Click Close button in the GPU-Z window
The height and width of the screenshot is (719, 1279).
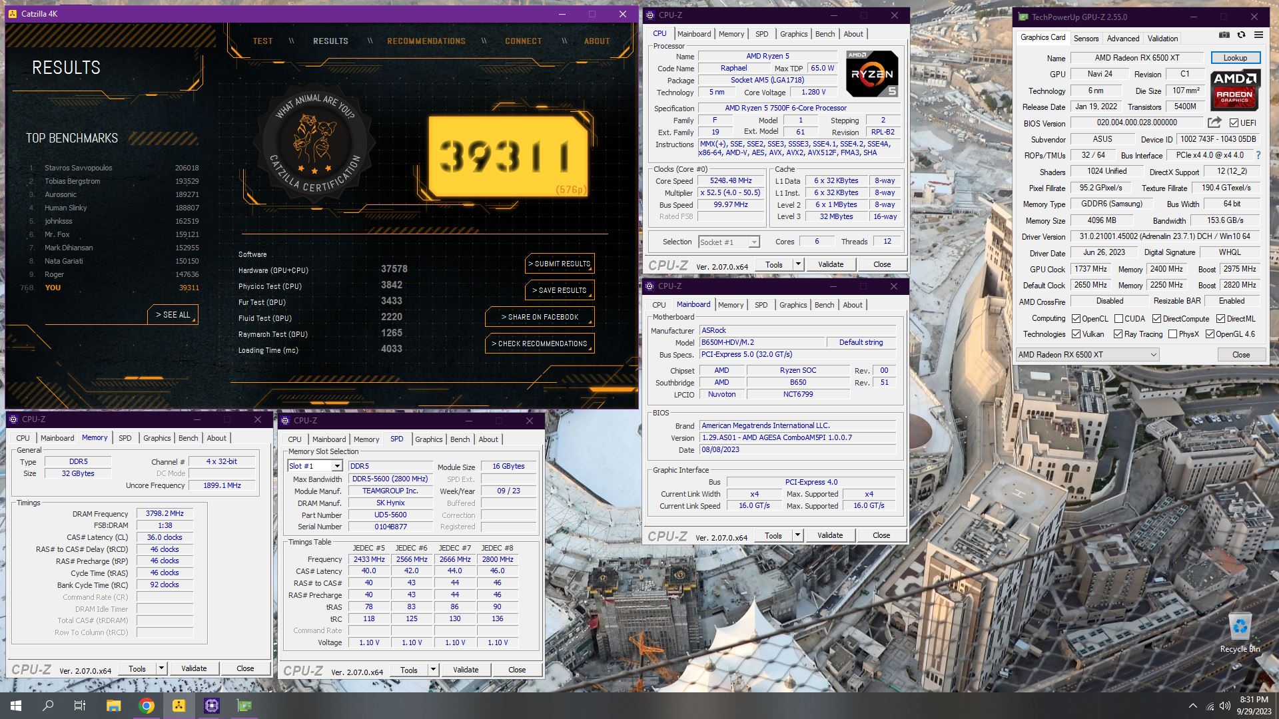coord(1240,355)
